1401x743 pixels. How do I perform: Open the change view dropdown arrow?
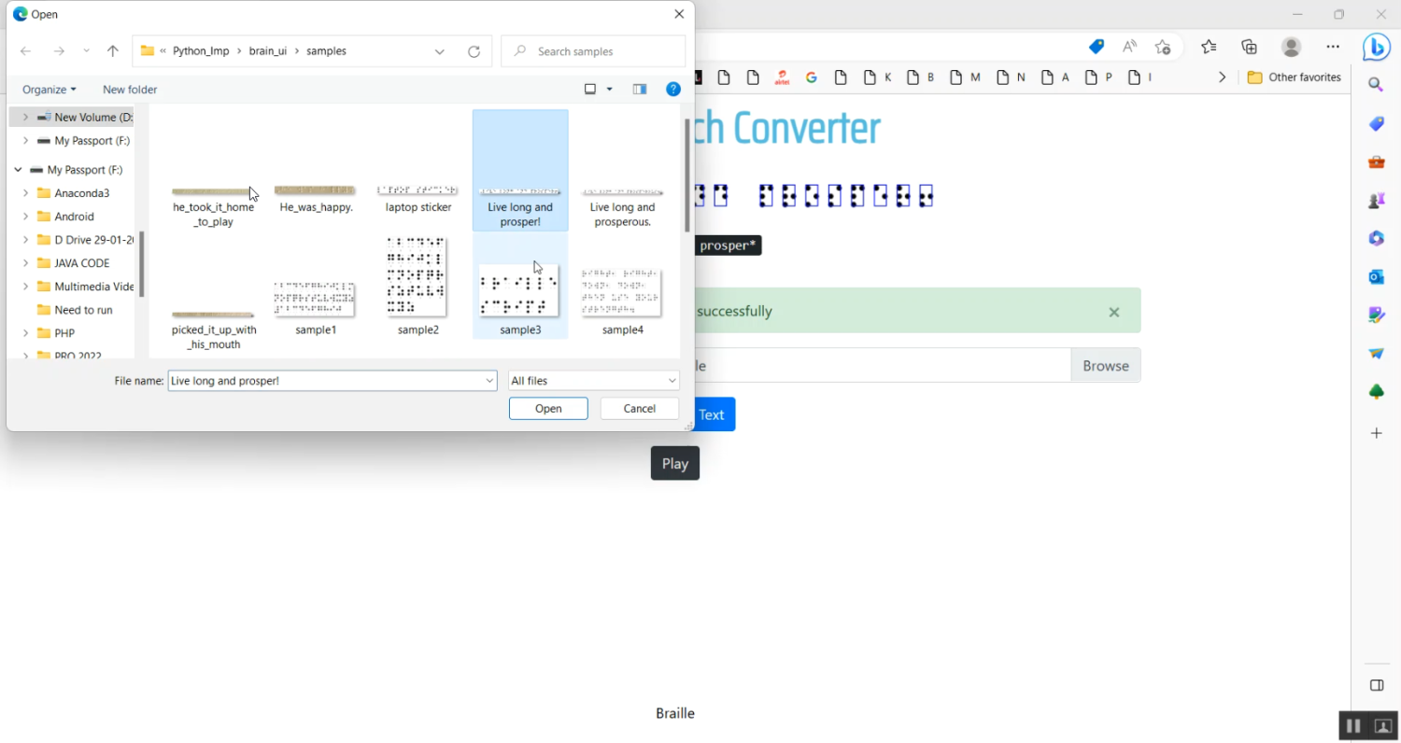[x=610, y=90]
